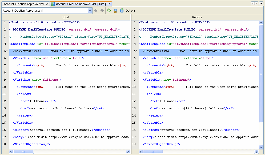Click the yellow repository cylinder icon
The width and height of the screenshot is (265, 155).
click(x=115, y=11)
